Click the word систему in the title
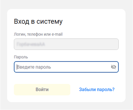The width and height of the screenshot is (133, 110). (x=50, y=22)
